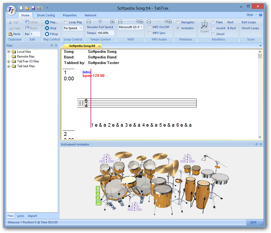Image resolution: width=271 pixels, height=233 pixels.
Task: Uncheck the Animator window checkbox
Action: click(x=178, y=28)
